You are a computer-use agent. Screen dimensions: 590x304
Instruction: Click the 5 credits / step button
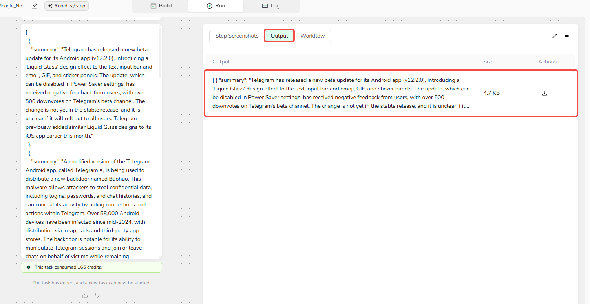coord(67,6)
